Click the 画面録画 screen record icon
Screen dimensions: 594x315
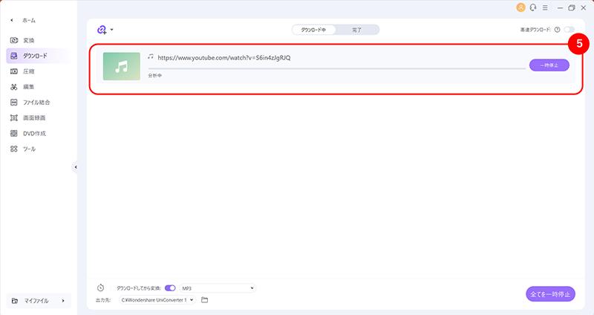click(x=14, y=118)
